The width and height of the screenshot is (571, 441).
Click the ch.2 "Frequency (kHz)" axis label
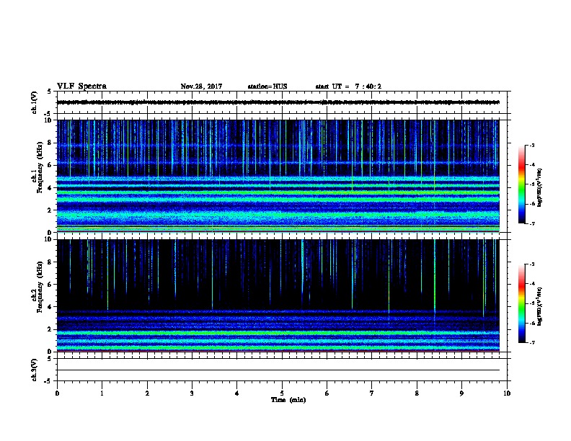tap(40, 287)
